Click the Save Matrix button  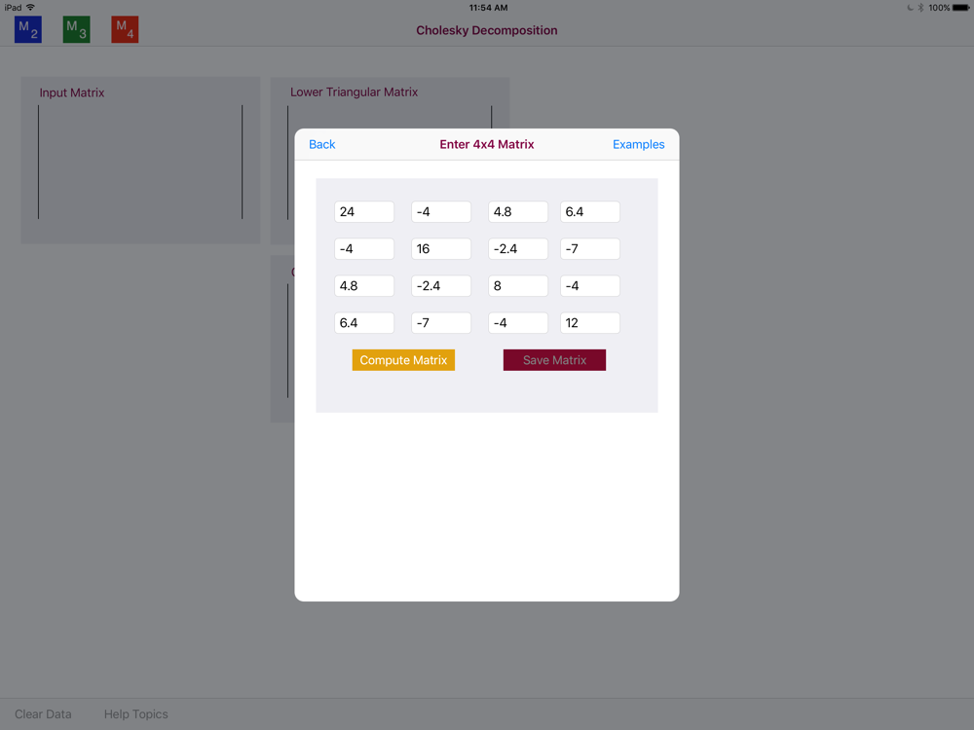pos(555,360)
